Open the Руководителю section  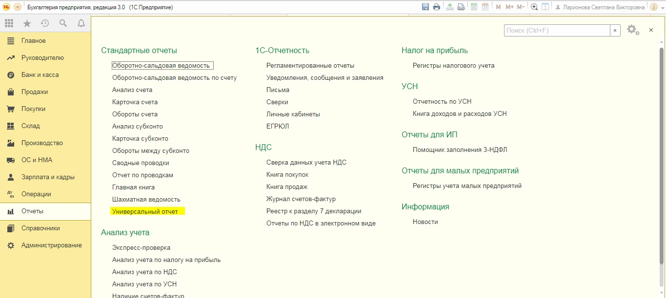pos(45,58)
